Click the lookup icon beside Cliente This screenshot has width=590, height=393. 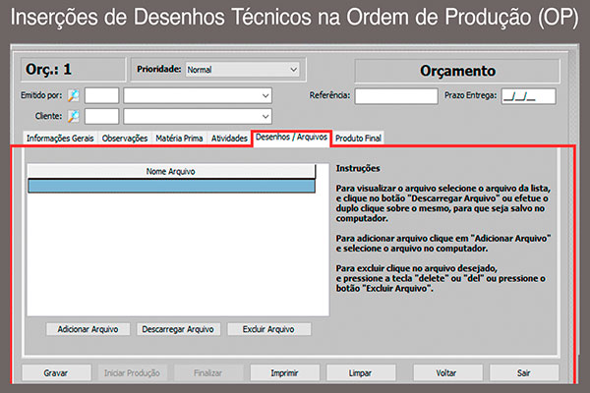point(73,116)
